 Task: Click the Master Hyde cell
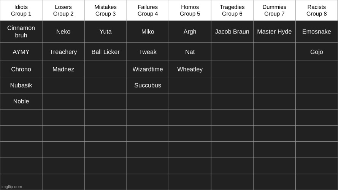(275, 32)
